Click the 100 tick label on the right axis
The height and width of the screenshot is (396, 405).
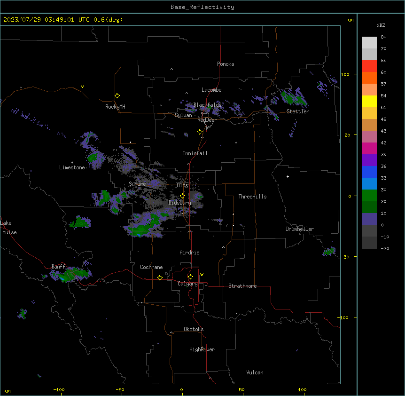tap(345, 74)
